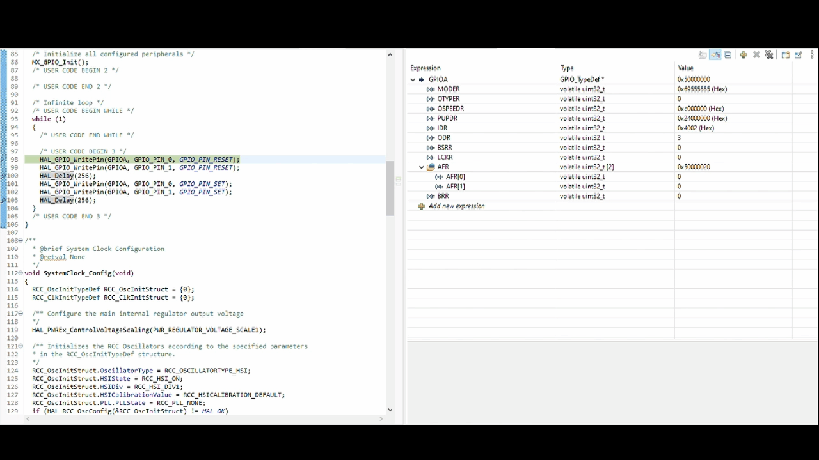819x460 pixels.
Task: Click the variable icon beside OSPEEDR
Action: pos(431,109)
